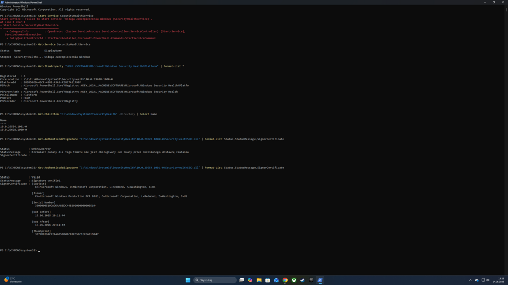
Task: Click the certificate serial number value
Action: coord(65,206)
